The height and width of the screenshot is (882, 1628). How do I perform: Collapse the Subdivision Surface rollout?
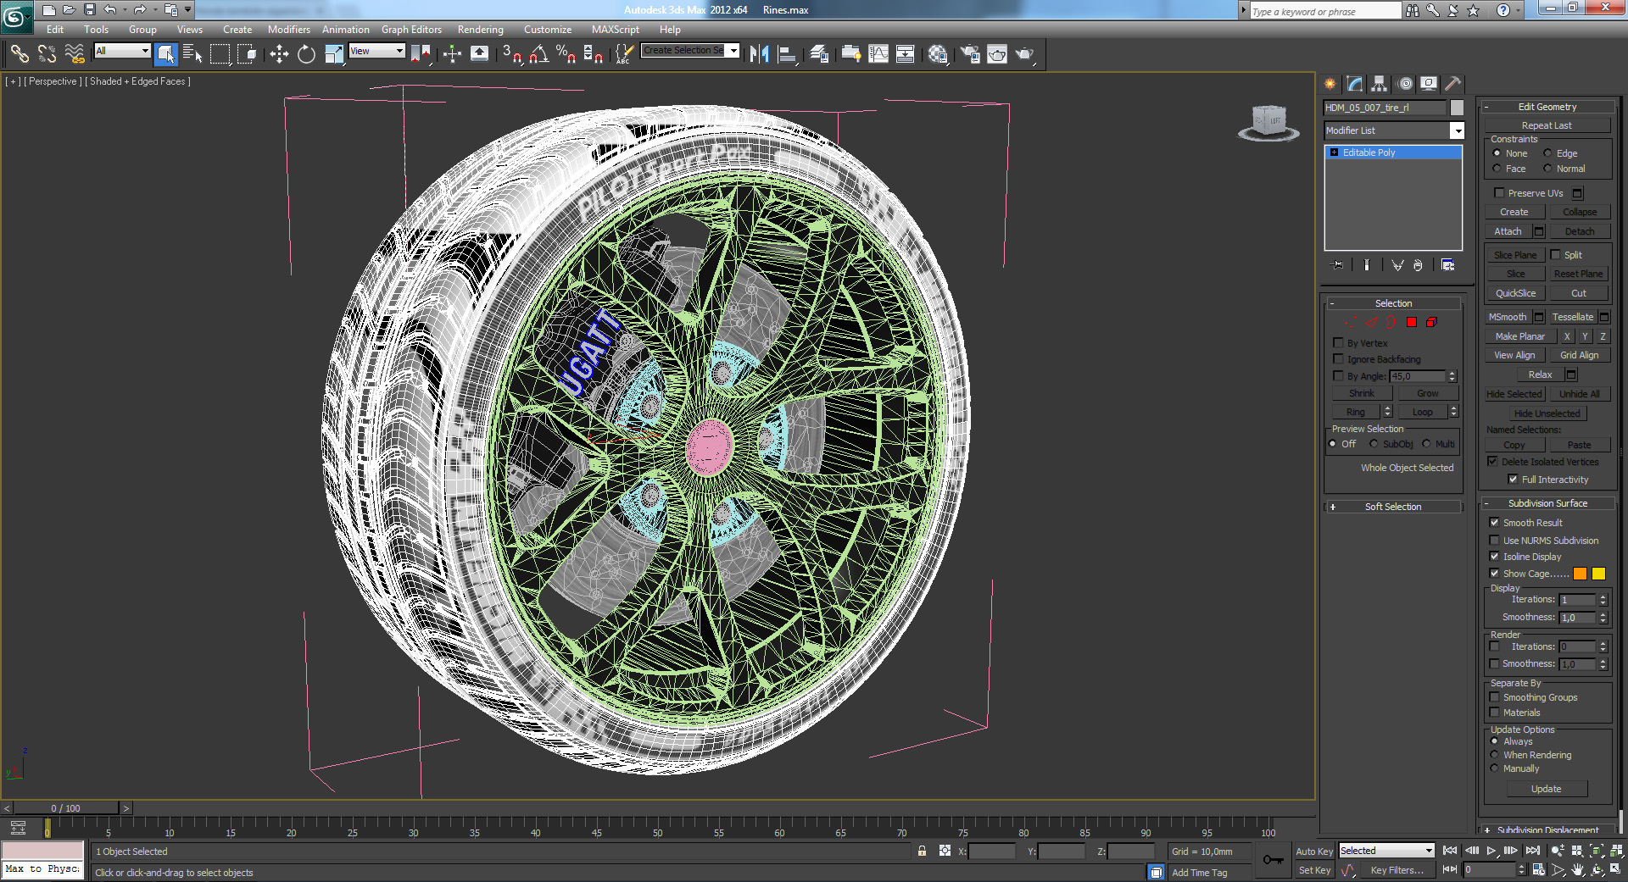coord(1547,503)
